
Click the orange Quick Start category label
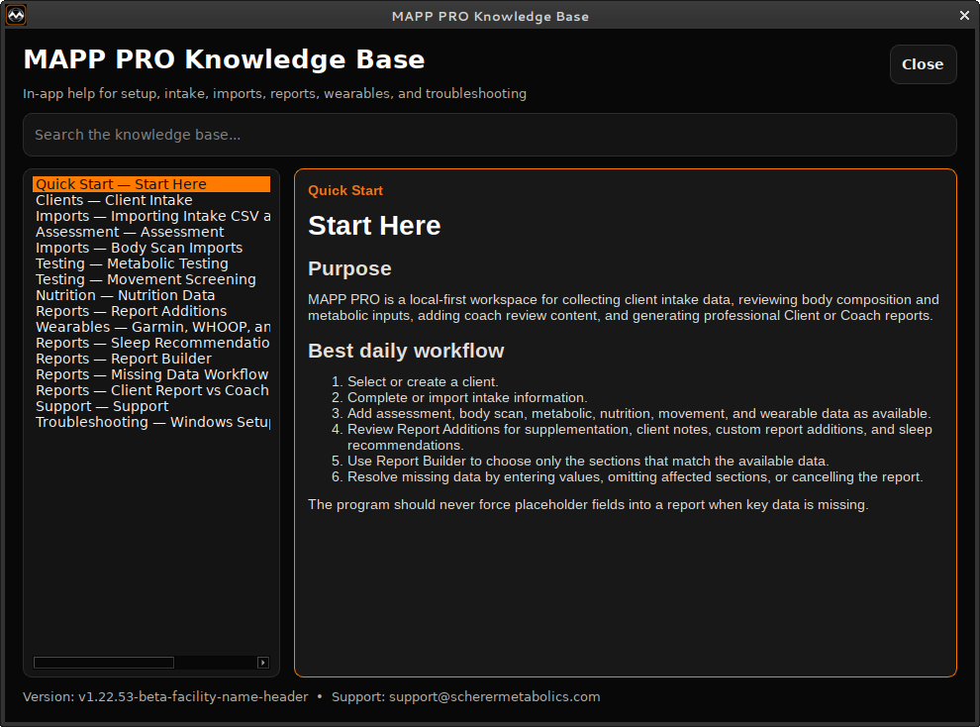tap(345, 190)
